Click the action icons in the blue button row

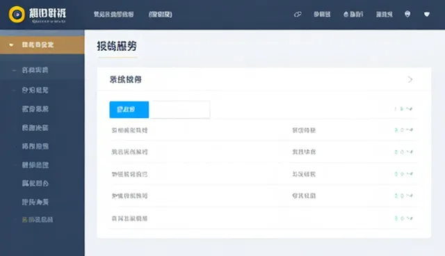point(403,109)
